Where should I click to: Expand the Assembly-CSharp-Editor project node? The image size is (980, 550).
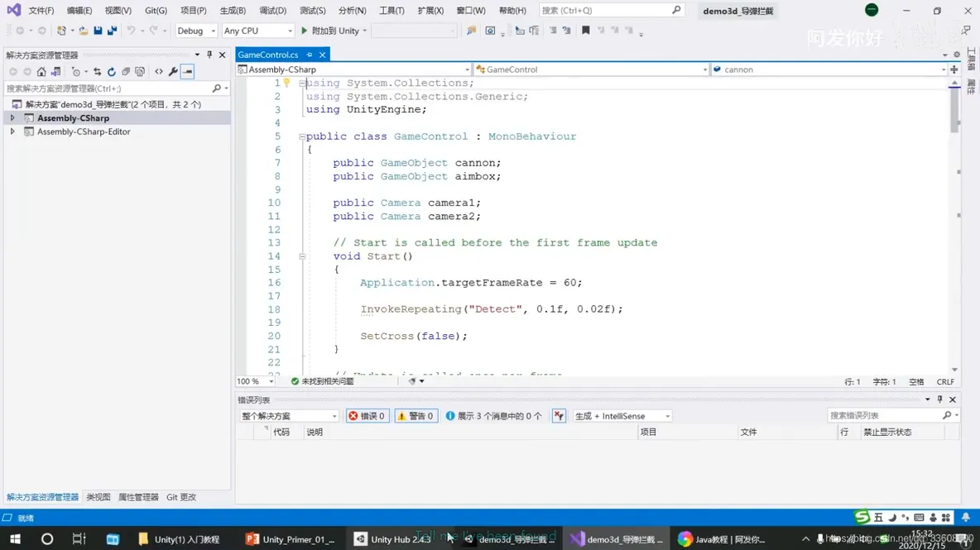pos(12,132)
